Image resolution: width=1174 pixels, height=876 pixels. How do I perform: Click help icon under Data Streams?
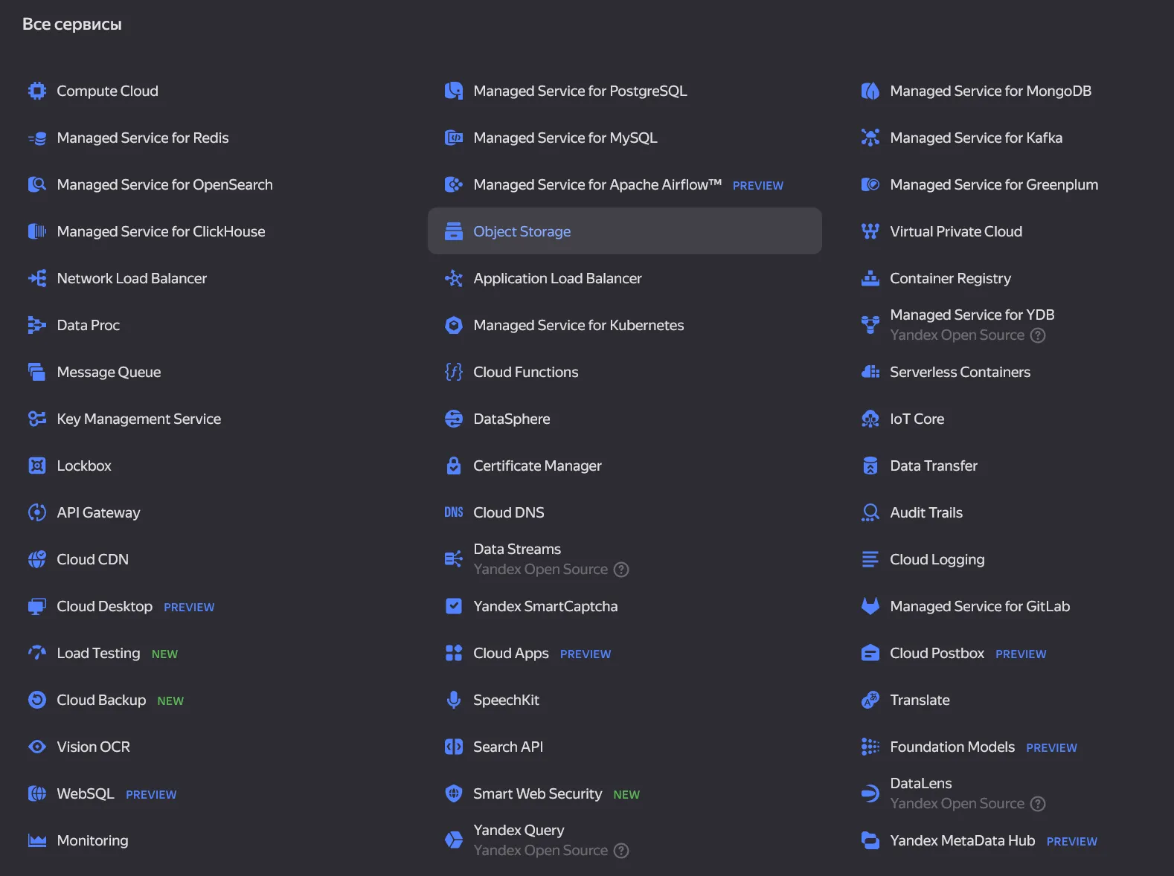(621, 570)
